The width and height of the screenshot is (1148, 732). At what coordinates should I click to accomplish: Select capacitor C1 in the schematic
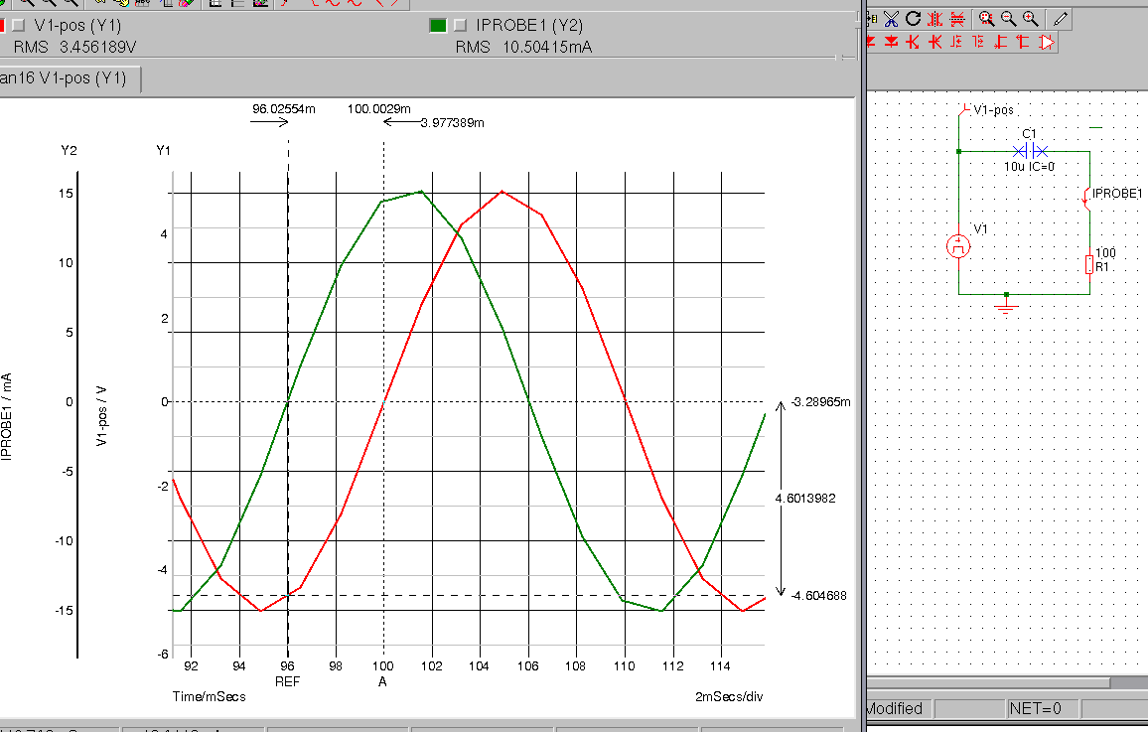point(1030,151)
